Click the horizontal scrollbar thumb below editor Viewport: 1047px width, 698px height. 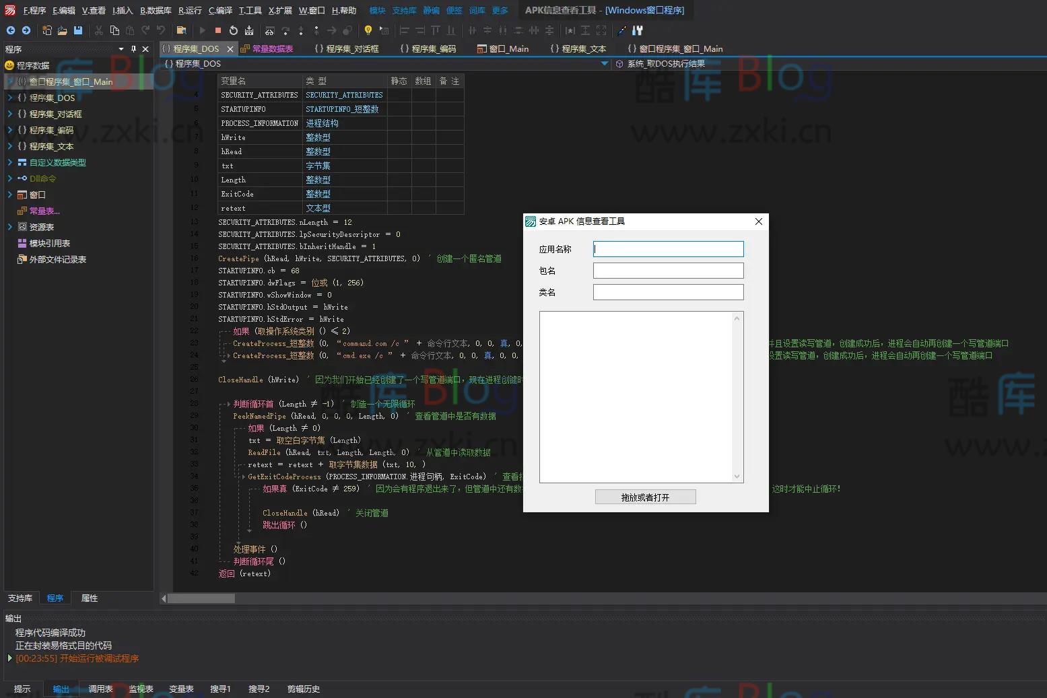pyautogui.click(x=201, y=598)
